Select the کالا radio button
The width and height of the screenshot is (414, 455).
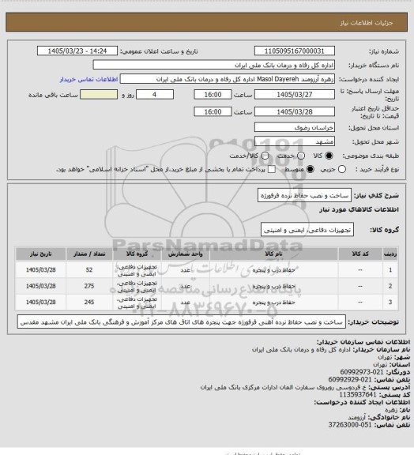(x=329, y=156)
